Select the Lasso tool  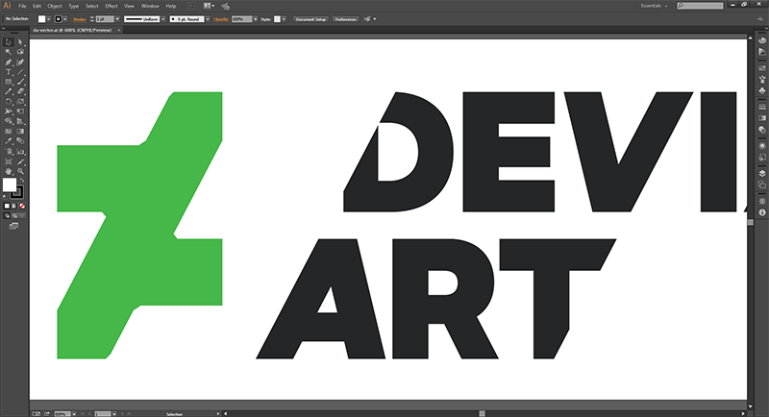pos(20,52)
